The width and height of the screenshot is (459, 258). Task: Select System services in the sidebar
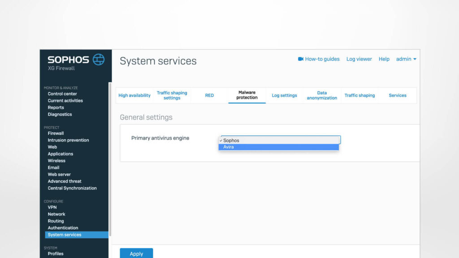[x=77, y=235]
